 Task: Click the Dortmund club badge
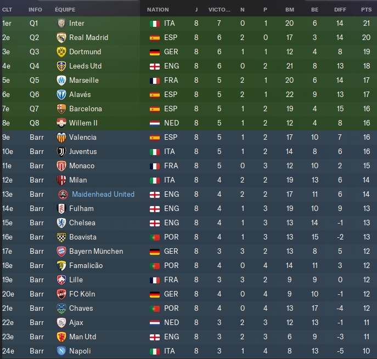(x=61, y=52)
